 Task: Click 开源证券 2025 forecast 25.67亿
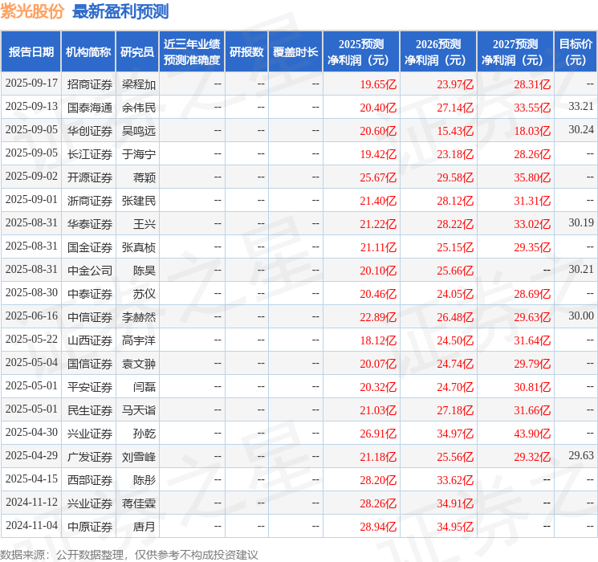coord(378,177)
